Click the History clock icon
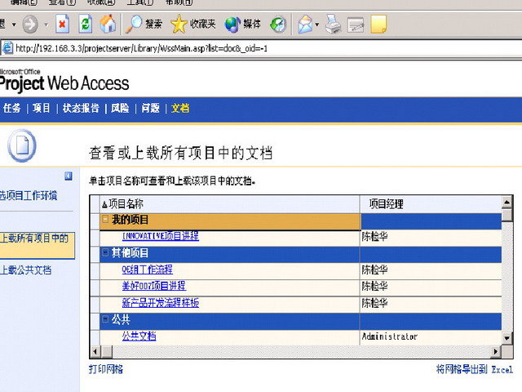The height and width of the screenshot is (392, 522). tap(278, 24)
